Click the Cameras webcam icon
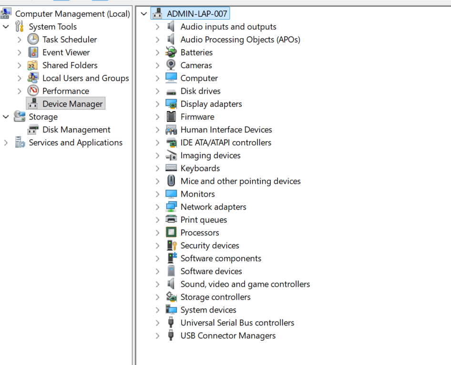The height and width of the screenshot is (365, 451). point(171,65)
